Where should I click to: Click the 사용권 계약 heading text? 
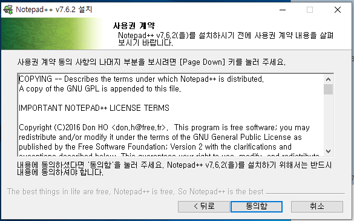click(134, 26)
